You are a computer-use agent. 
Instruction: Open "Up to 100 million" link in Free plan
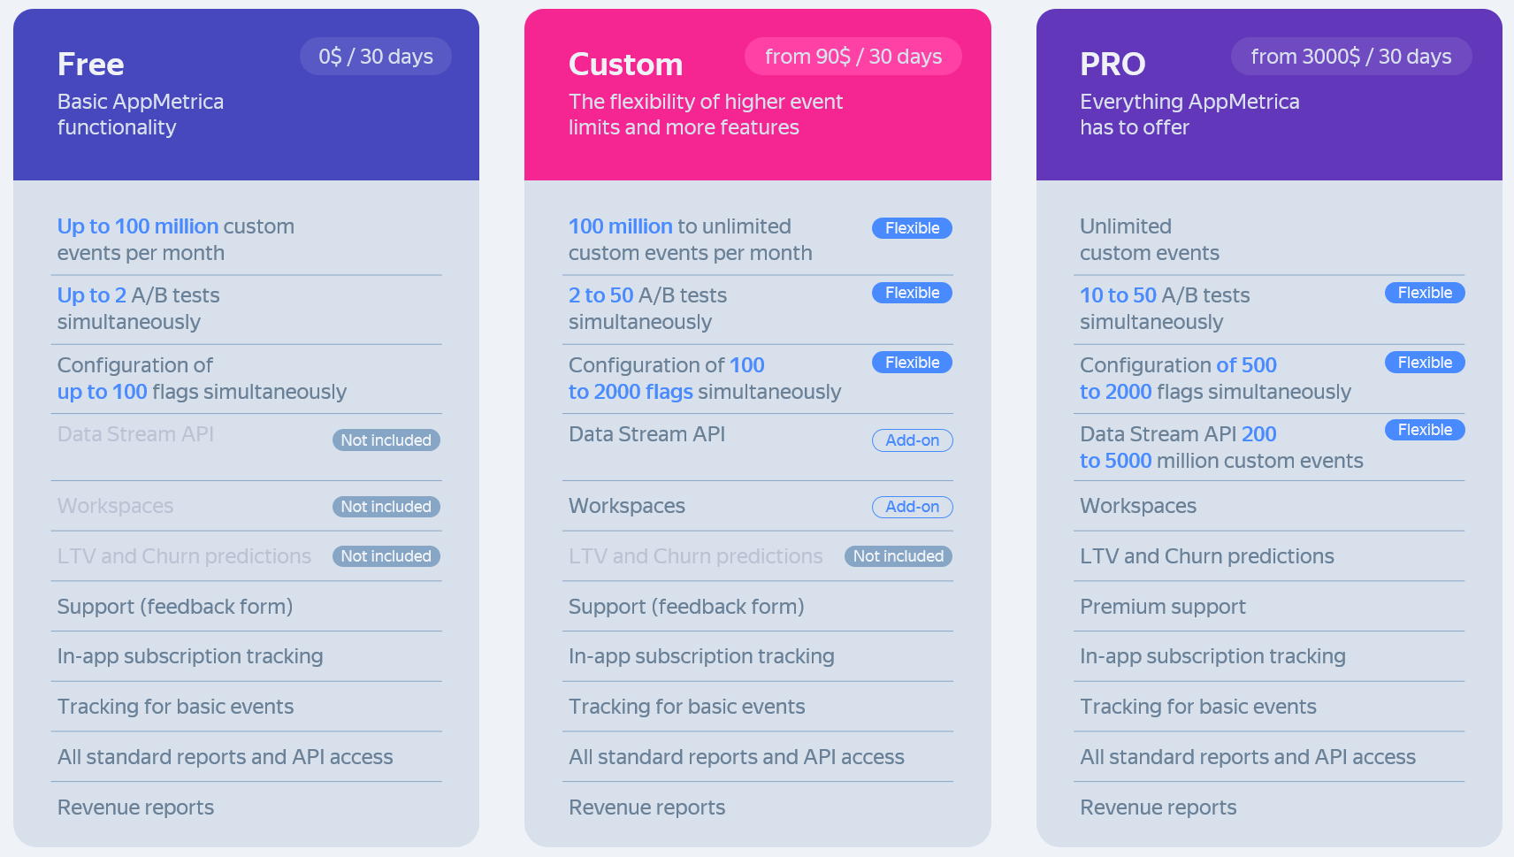138,226
